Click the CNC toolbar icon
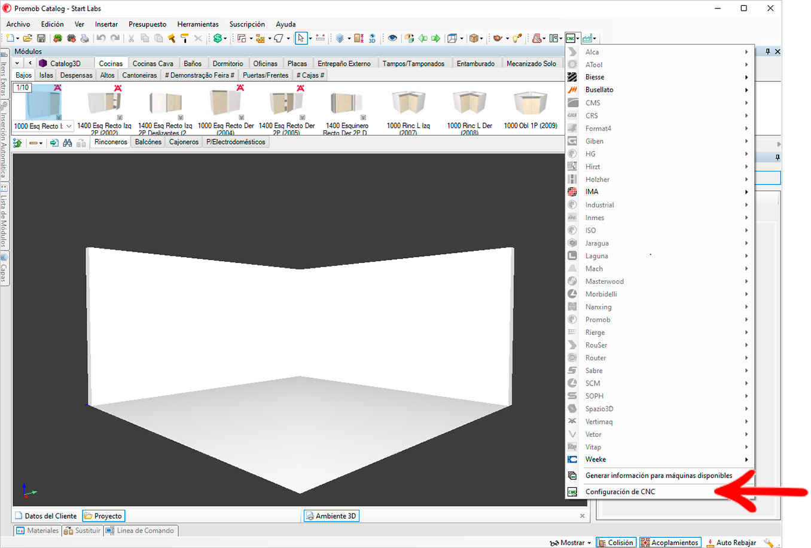The height and width of the screenshot is (548, 811). tap(570, 38)
